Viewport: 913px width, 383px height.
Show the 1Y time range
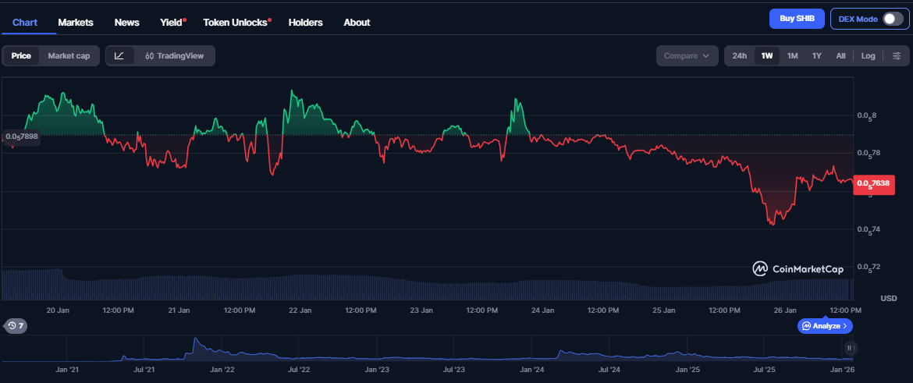pyautogui.click(x=816, y=55)
